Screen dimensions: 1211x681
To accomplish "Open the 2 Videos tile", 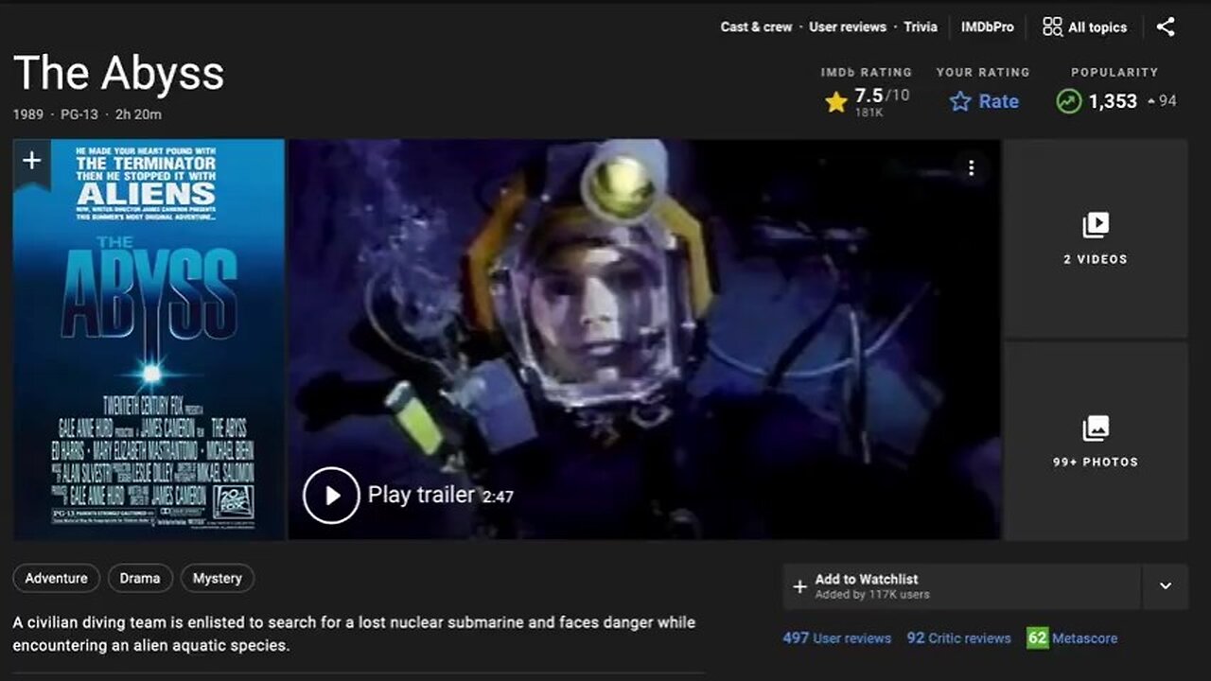I will (1096, 238).
